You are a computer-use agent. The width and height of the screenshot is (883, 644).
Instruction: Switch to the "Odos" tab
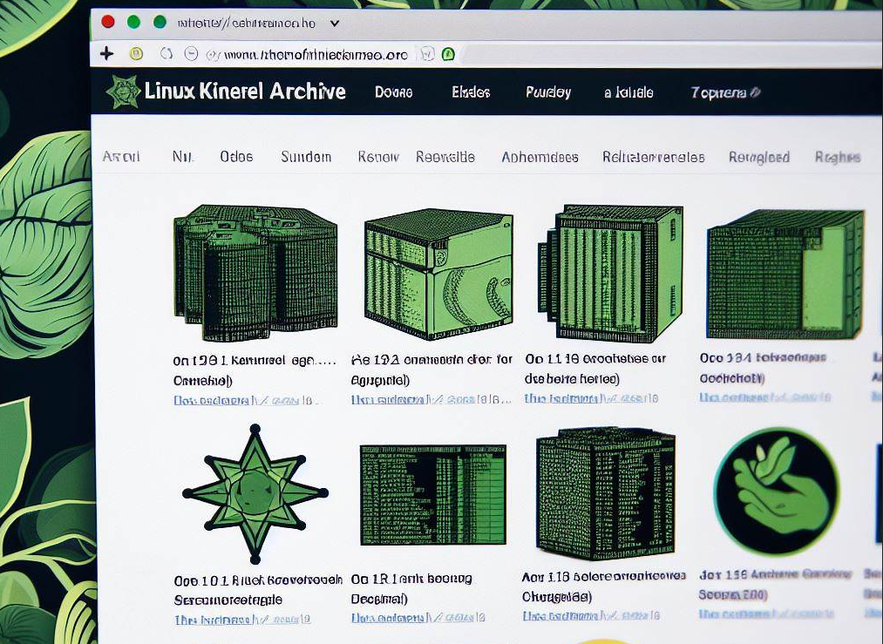tap(236, 157)
